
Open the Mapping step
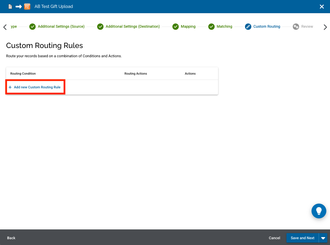click(x=188, y=26)
